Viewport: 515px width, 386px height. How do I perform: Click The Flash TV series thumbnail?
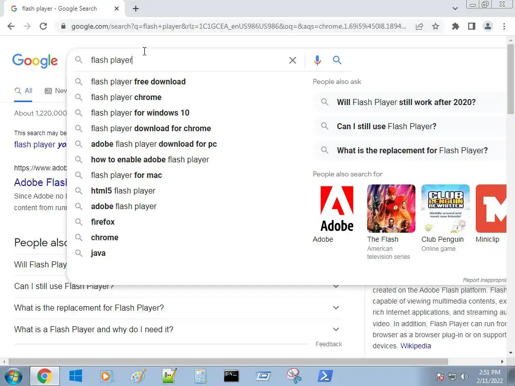click(391, 209)
